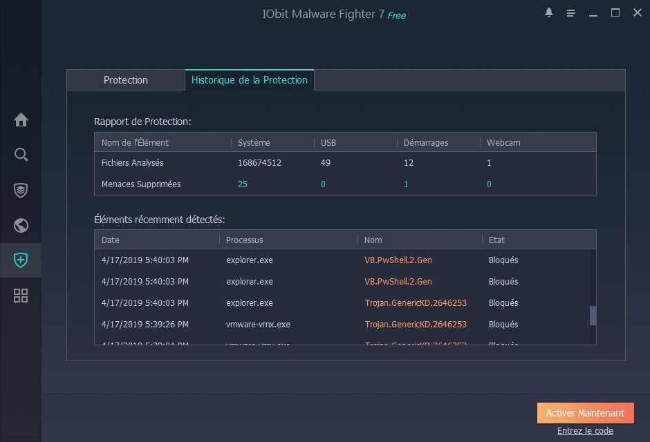
Task: Click the Menaces Supprimées row label
Action: [141, 184]
